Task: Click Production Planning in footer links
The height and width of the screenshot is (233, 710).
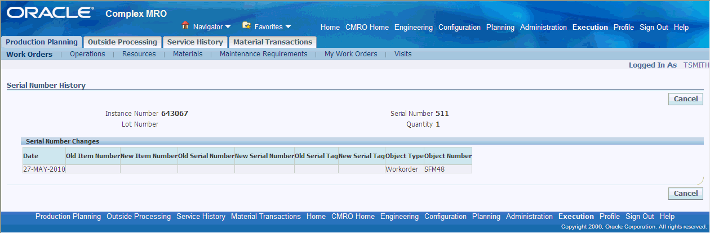Action: (x=68, y=216)
